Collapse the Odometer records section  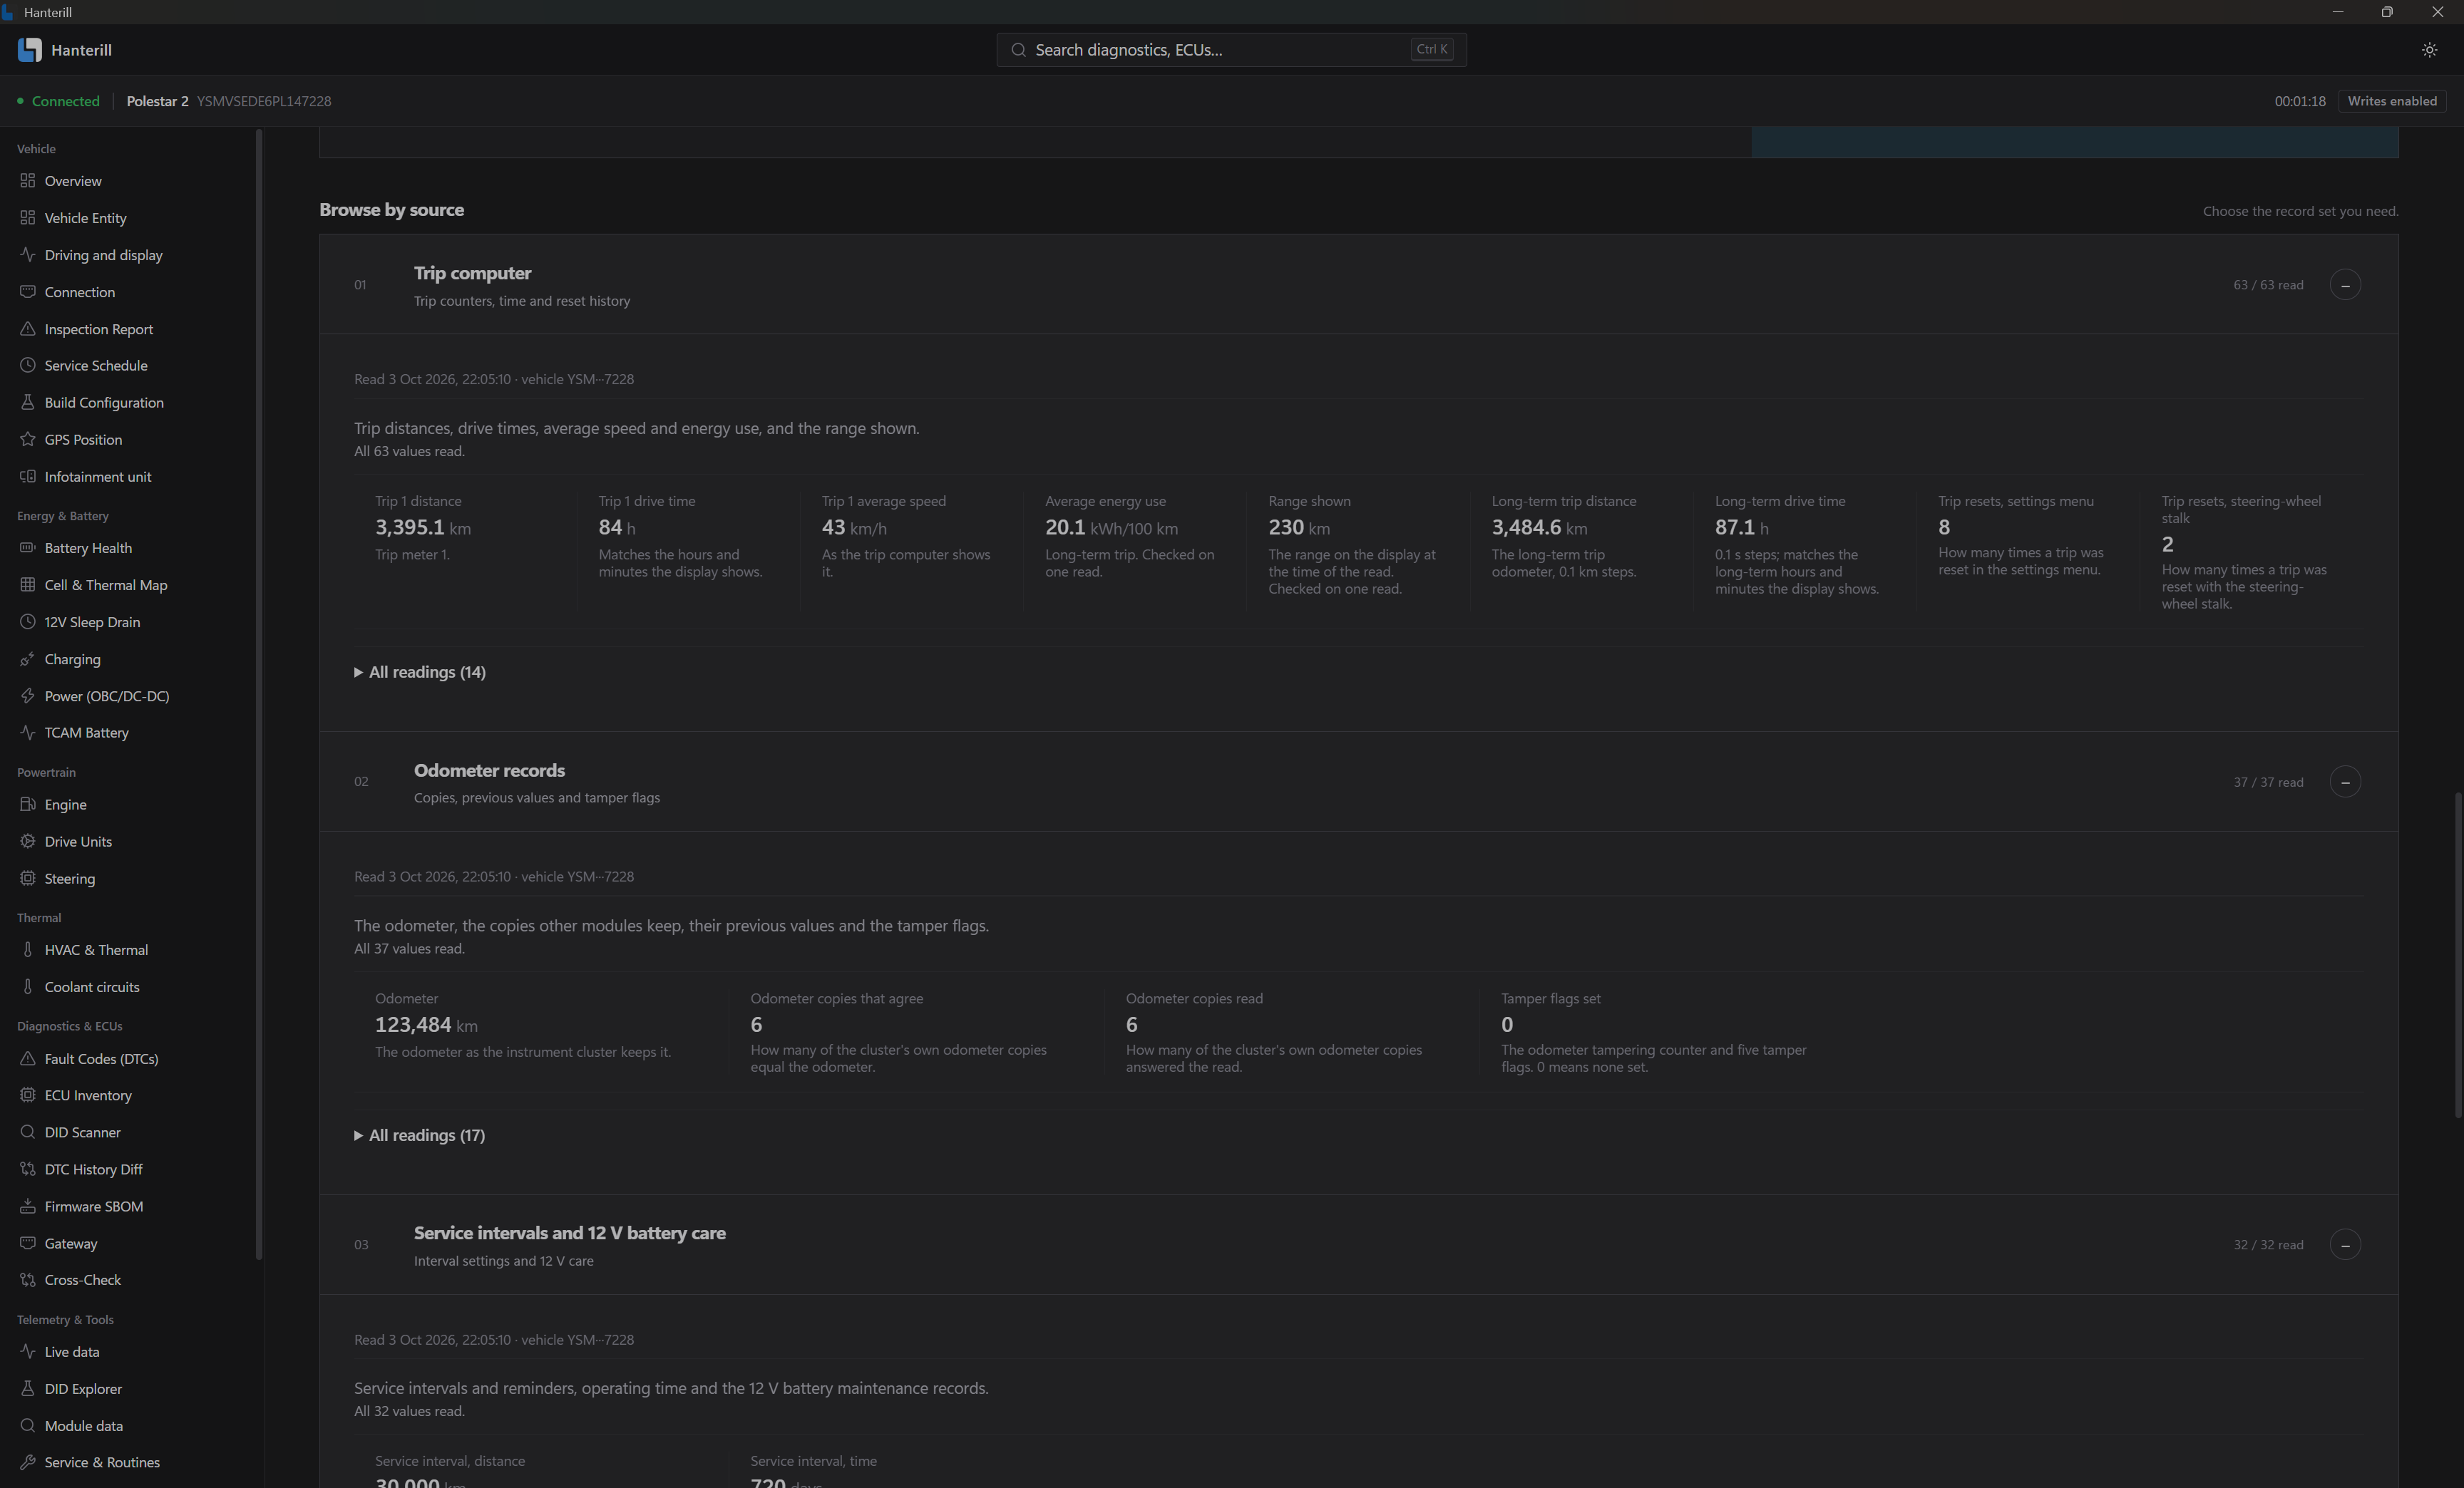coord(2345,782)
